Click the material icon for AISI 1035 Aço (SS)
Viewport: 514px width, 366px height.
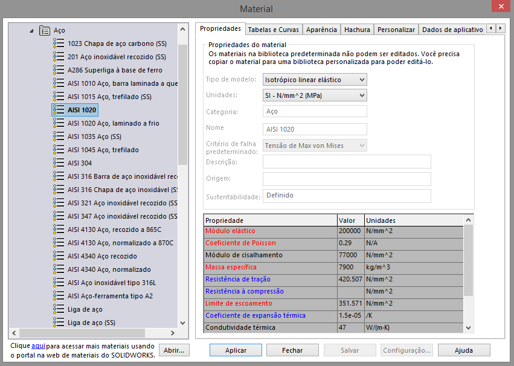(x=59, y=136)
